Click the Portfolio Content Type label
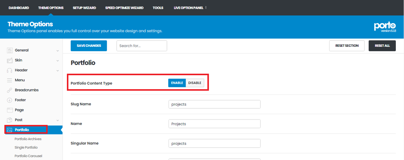This screenshot has width=404, height=160. click(92, 83)
